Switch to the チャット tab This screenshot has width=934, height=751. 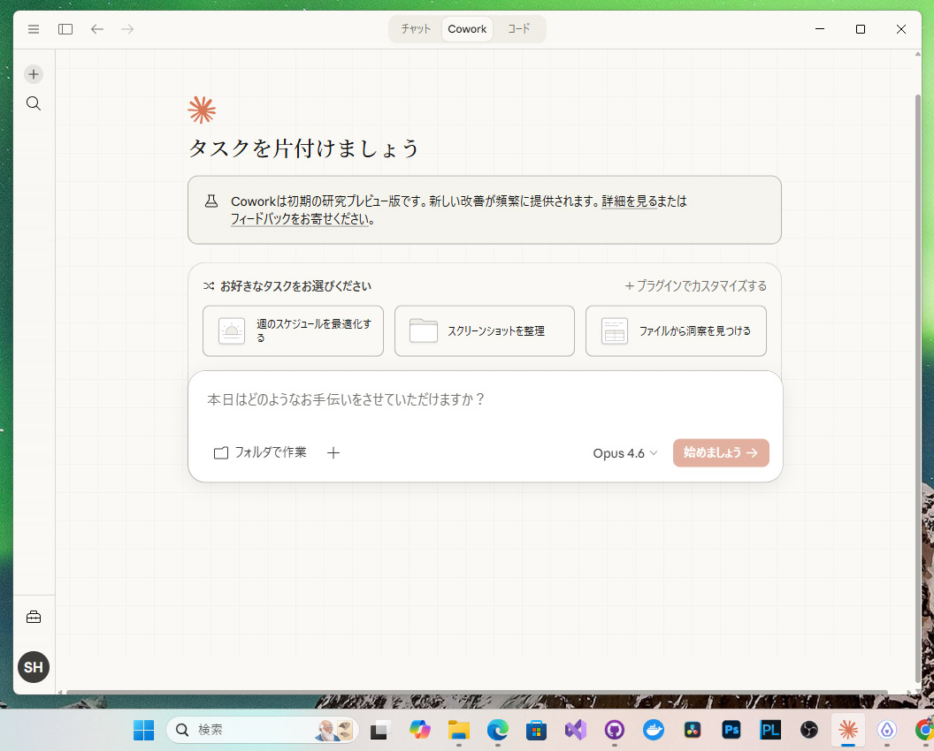click(x=415, y=28)
